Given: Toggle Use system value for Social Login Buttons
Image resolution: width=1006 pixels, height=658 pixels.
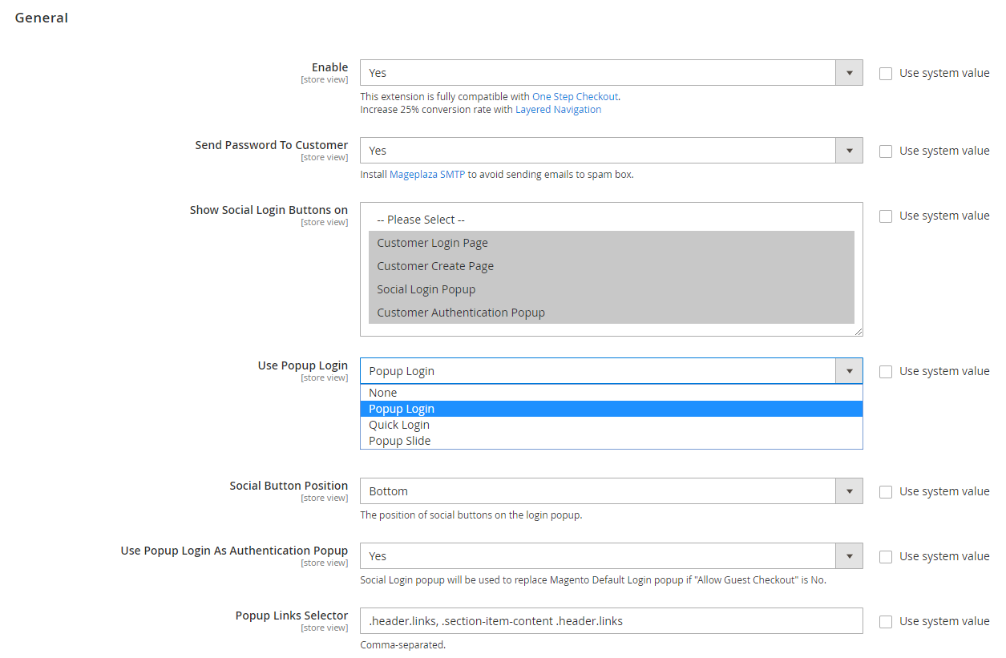Looking at the screenshot, I should (x=886, y=216).
